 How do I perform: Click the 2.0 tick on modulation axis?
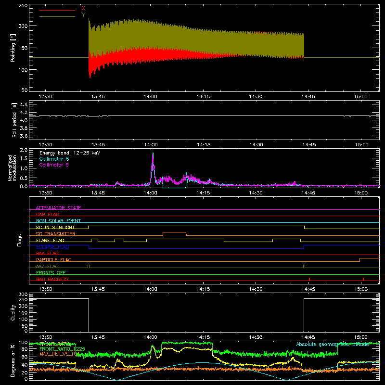click(24, 150)
